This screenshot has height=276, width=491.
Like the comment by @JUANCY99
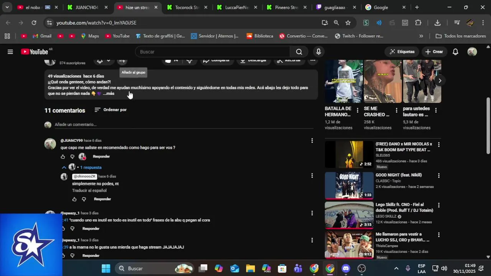coord(63,156)
